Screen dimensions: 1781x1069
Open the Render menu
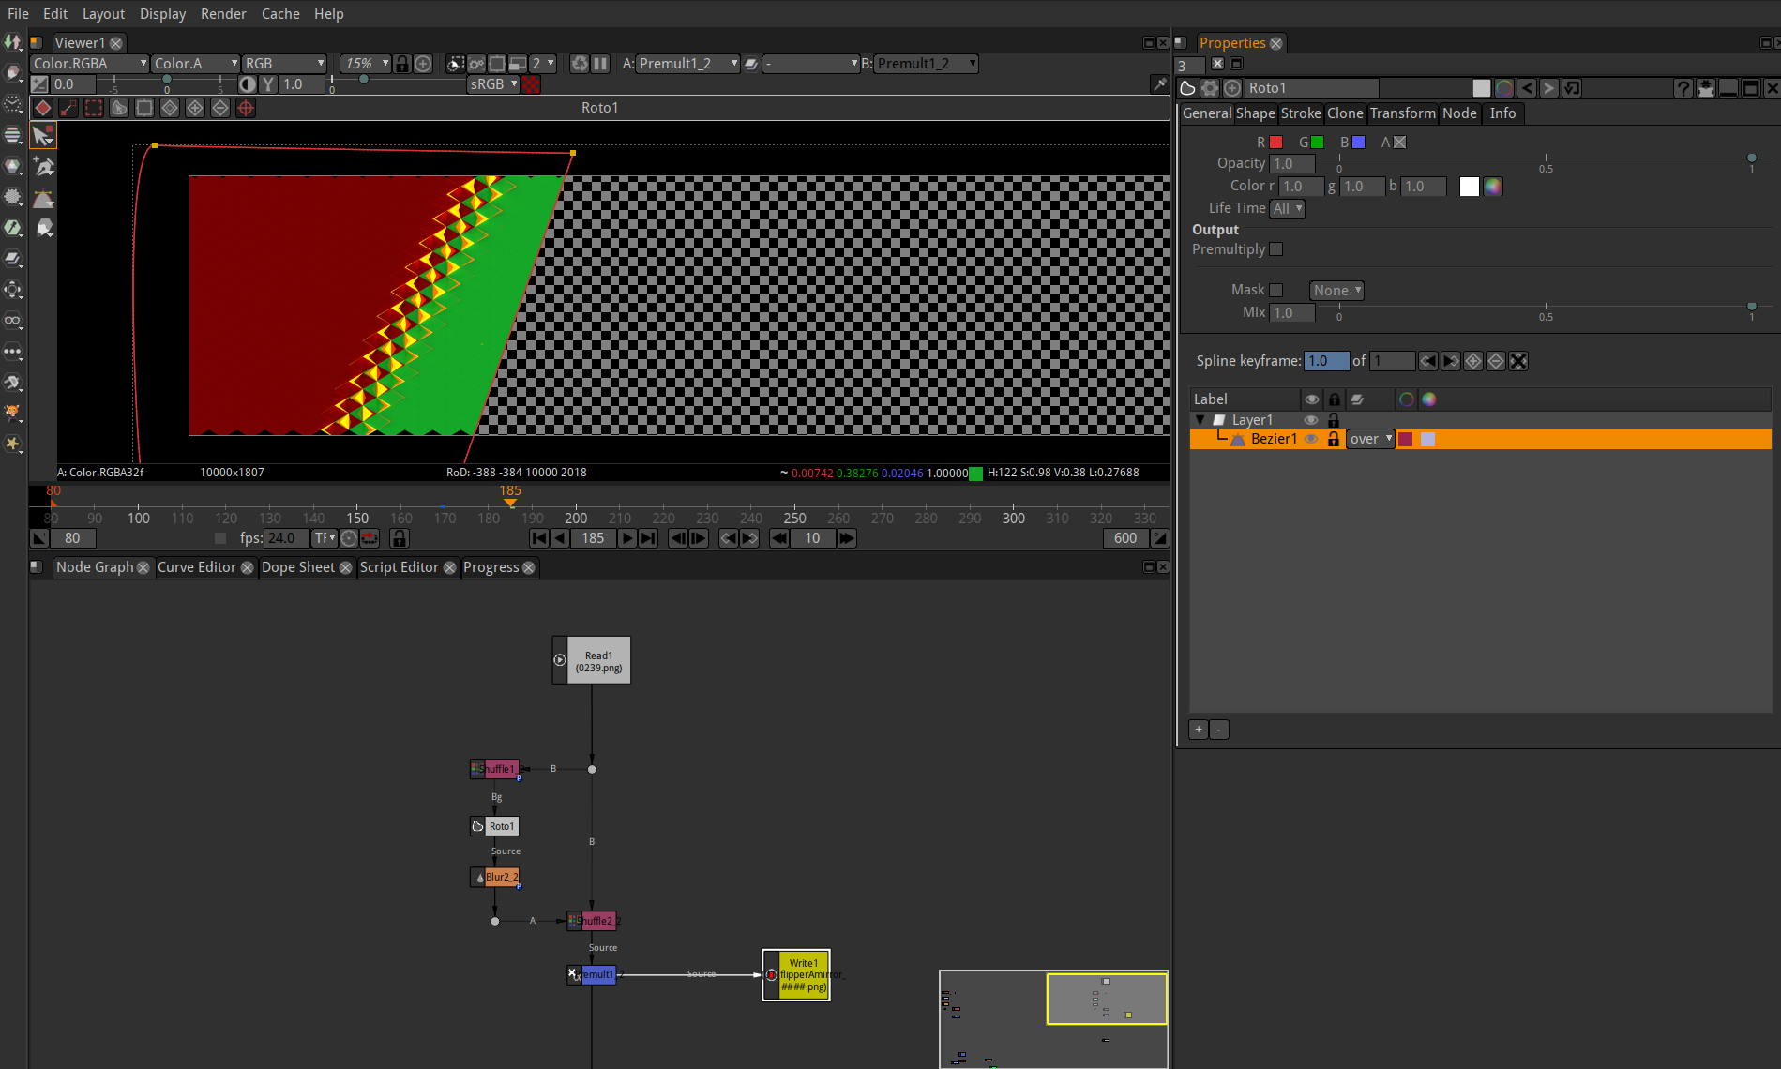[222, 14]
